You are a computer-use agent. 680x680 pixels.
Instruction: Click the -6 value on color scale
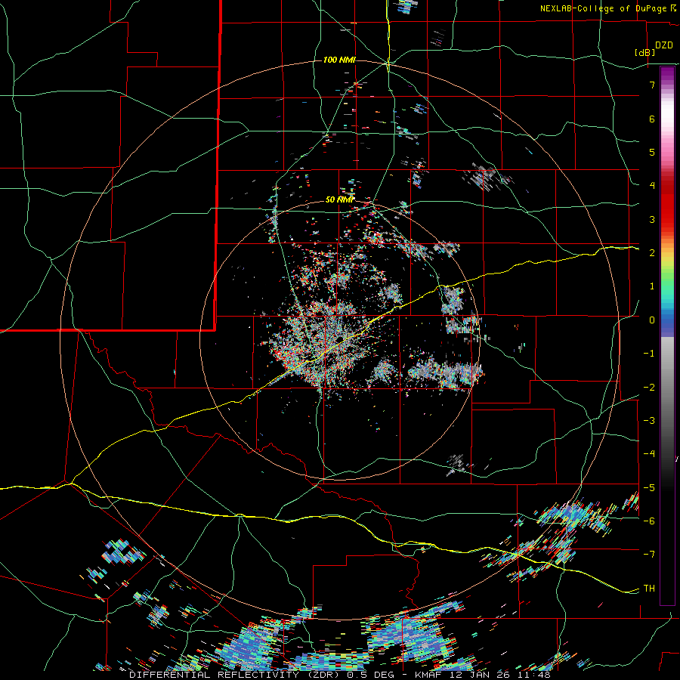(x=649, y=521)
